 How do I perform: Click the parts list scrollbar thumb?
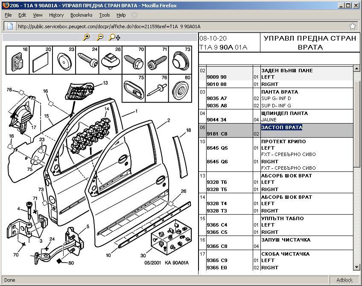tap(356, 124)
